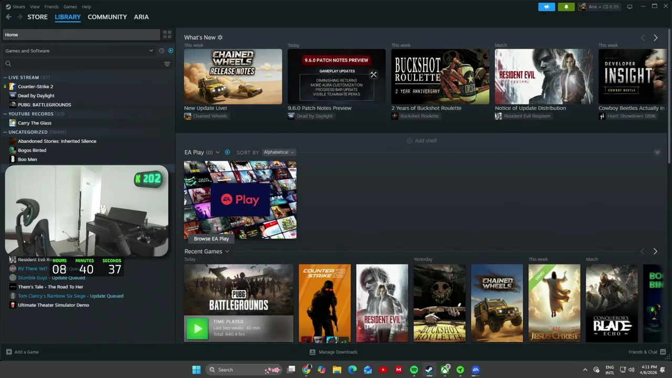Collapse the UNCATEGORIZED category
Viewport: 672px width, 378px height.
coord(5,132)
